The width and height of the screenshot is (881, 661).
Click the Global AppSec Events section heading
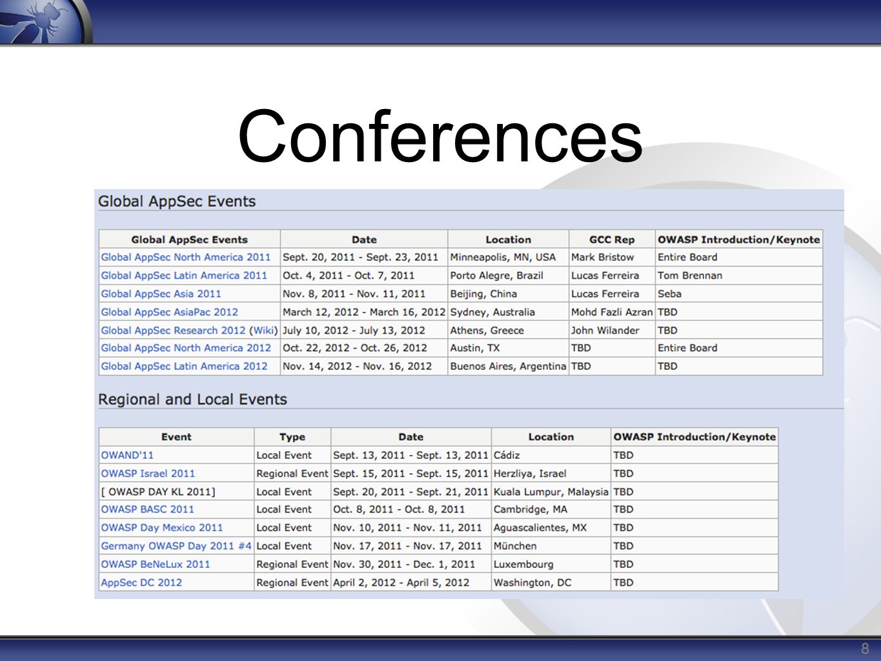tap(177, 201)
